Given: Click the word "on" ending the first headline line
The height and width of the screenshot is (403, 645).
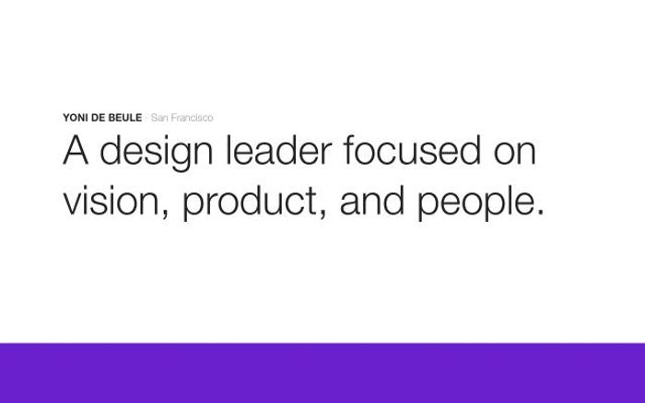Looking at the screenshot, I should click(513, 152).
